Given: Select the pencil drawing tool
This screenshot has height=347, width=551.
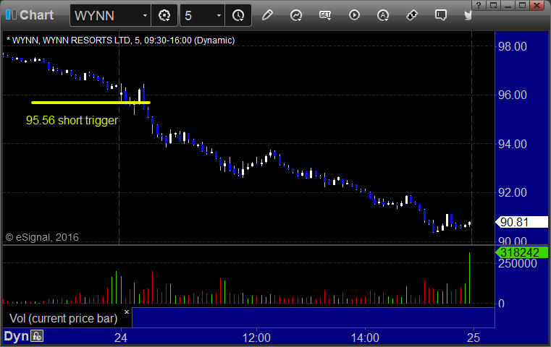Looking at the screenshot, I should click(x=267, y=15).
